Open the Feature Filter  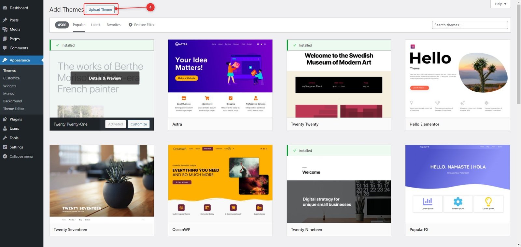(142, 25)
